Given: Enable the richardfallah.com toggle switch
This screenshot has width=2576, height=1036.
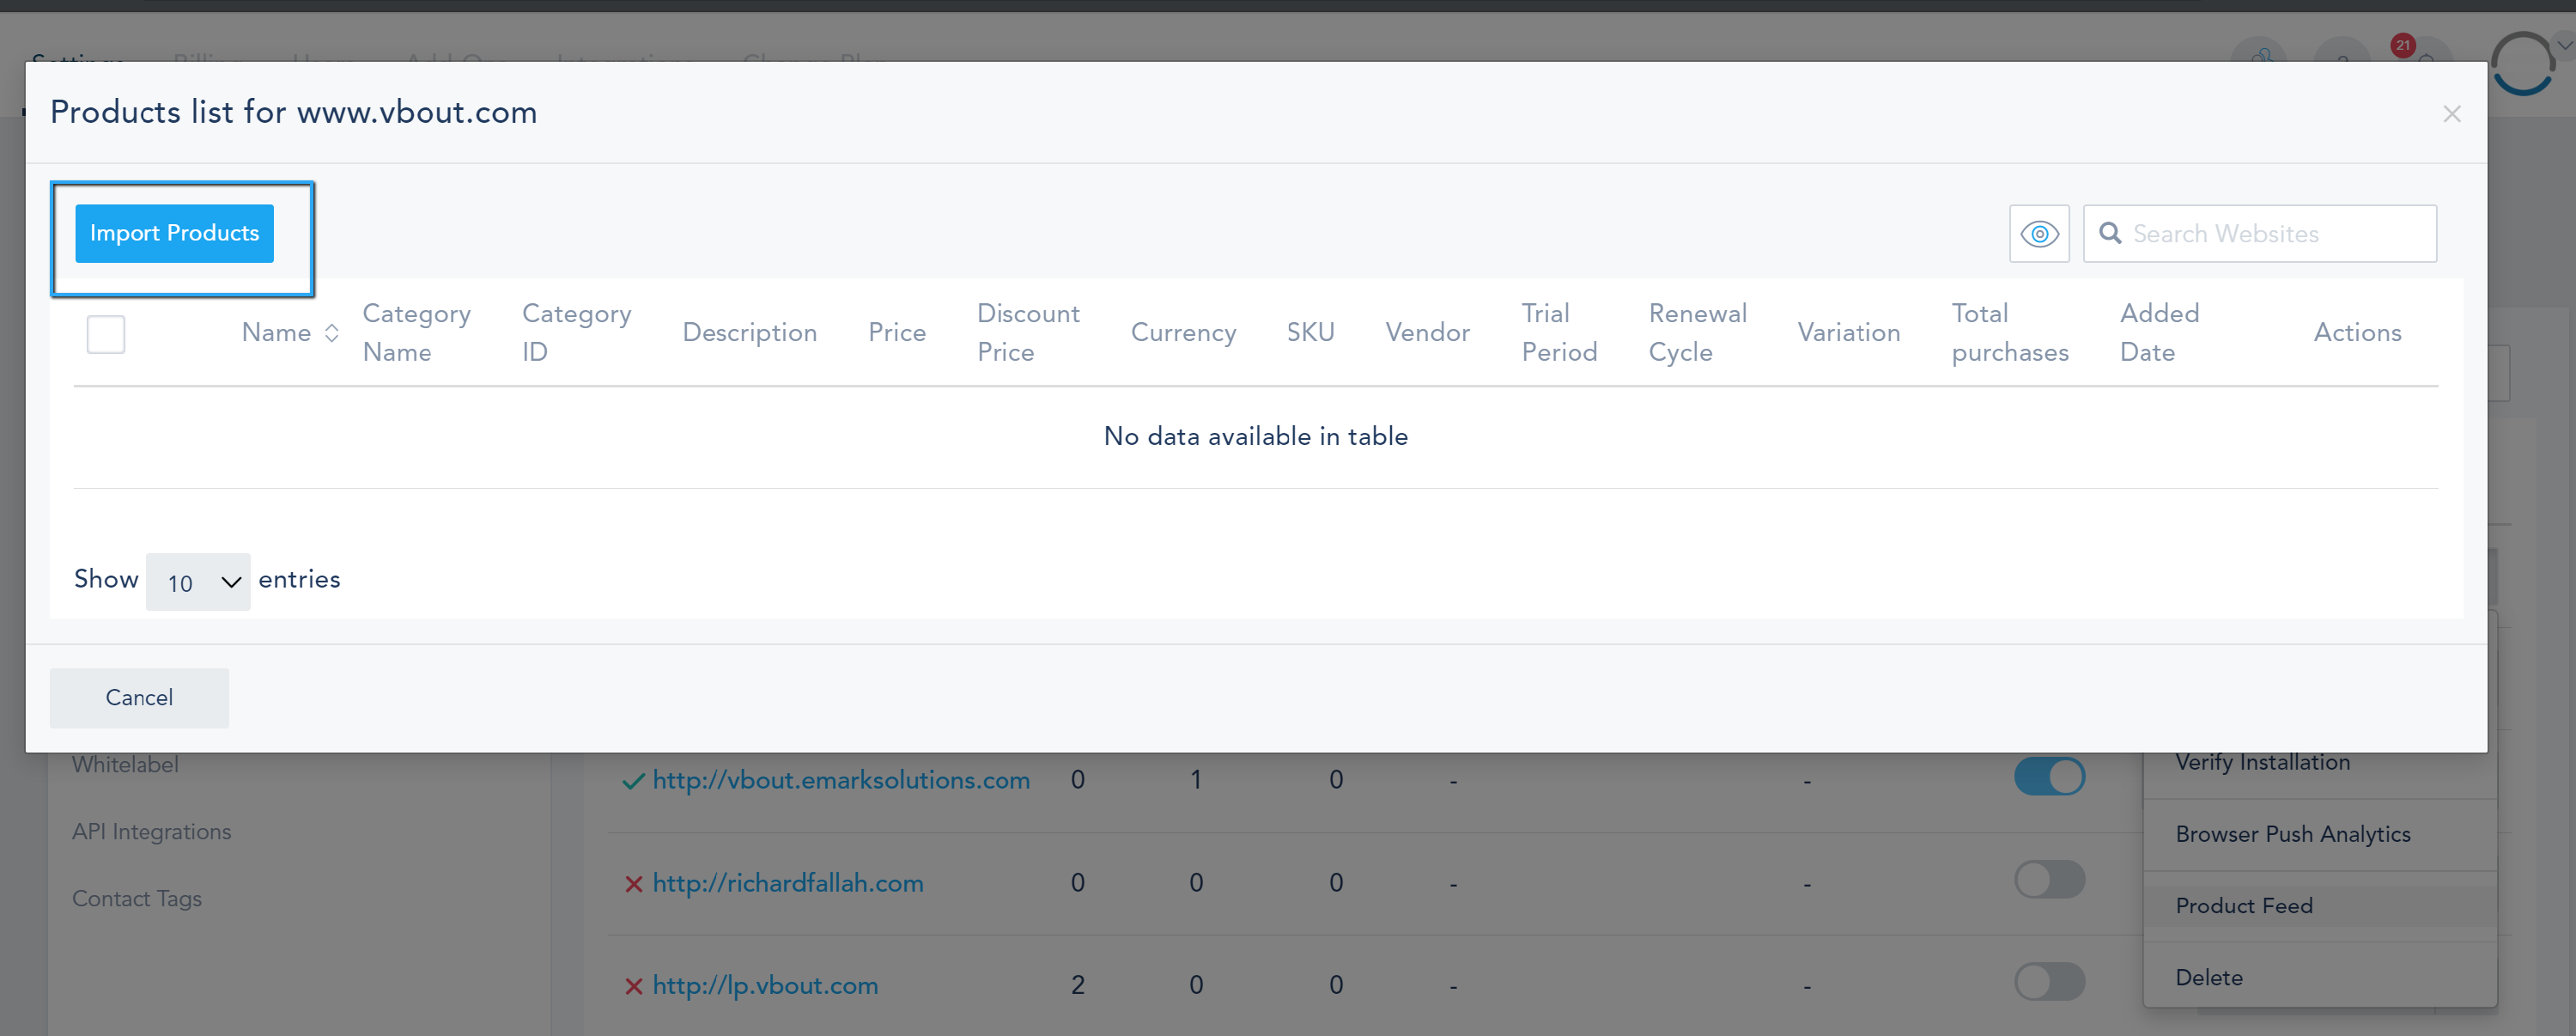Looking at the screenshot, I should [x=2048, y=880].
